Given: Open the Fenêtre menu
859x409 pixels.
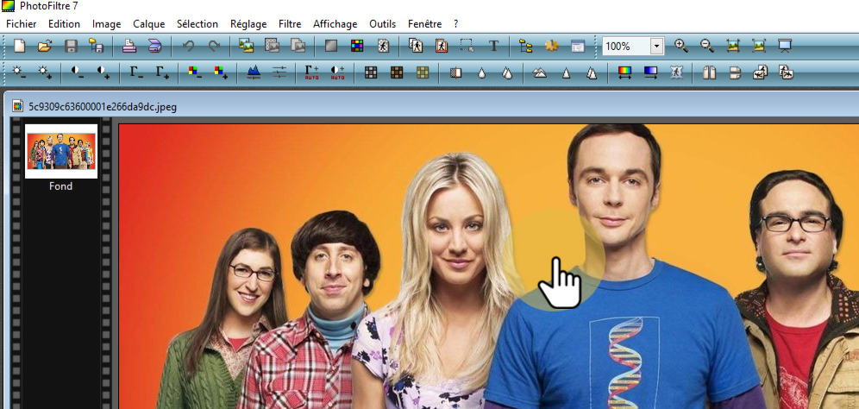Looking at the screenshot, I should pos(424,24).
